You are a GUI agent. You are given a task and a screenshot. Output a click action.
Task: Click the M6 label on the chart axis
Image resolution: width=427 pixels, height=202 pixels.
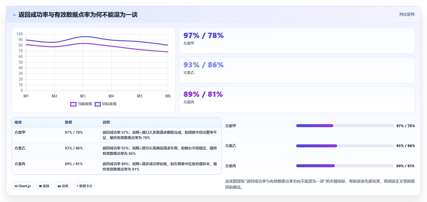pos(168,96)
